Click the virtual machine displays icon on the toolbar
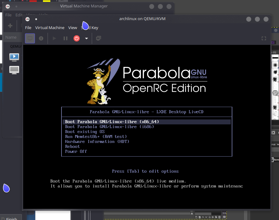This screenshot has width=279, height=220. point(98,38)
